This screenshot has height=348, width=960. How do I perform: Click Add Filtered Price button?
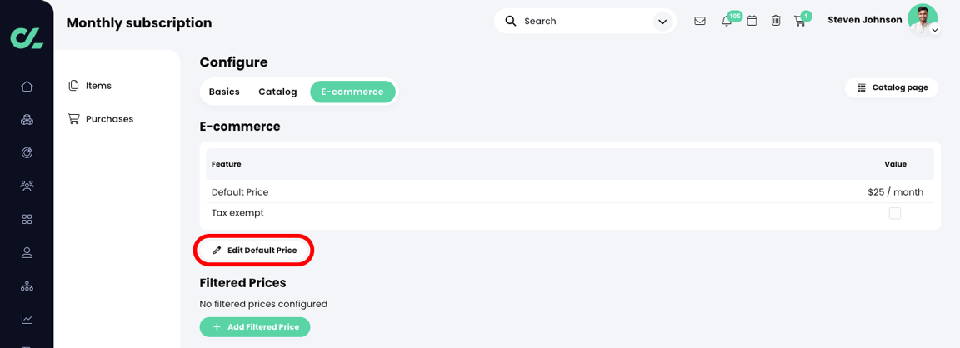click(255, 327)
